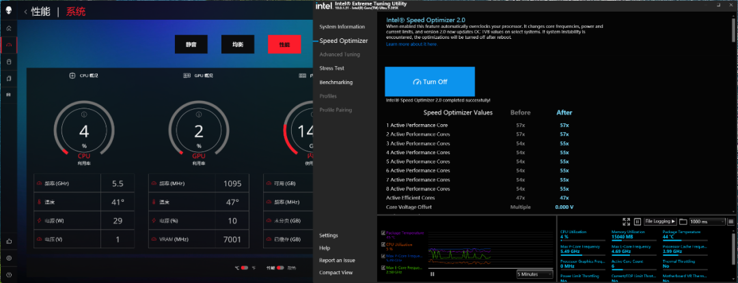The height and width of the screenshot is (283, 738).
Task: Open XTU Help
Action: click(x=325, y=248)
